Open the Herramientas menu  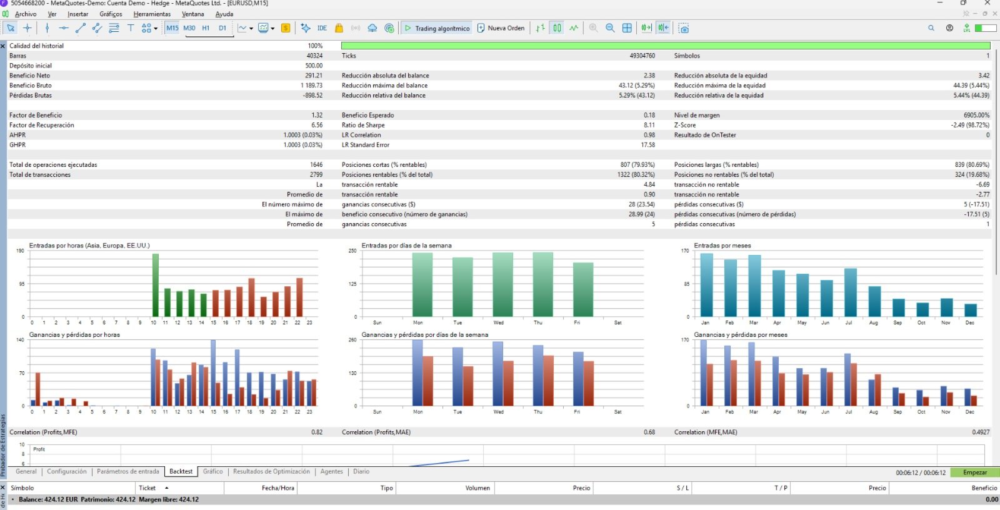(x=152, y=14)
